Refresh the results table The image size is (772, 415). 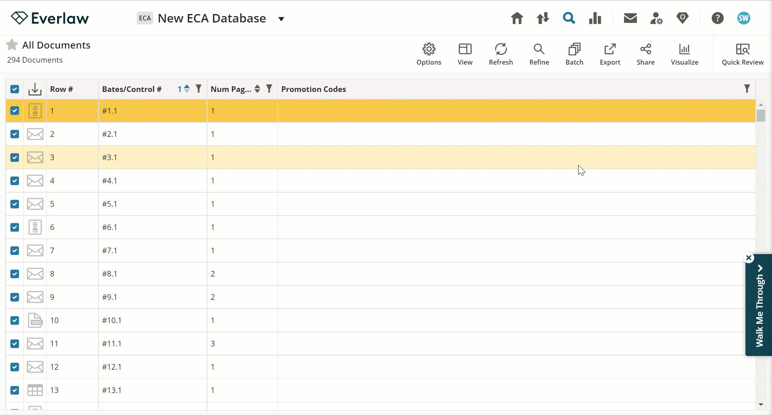click(x=501, y=54)
